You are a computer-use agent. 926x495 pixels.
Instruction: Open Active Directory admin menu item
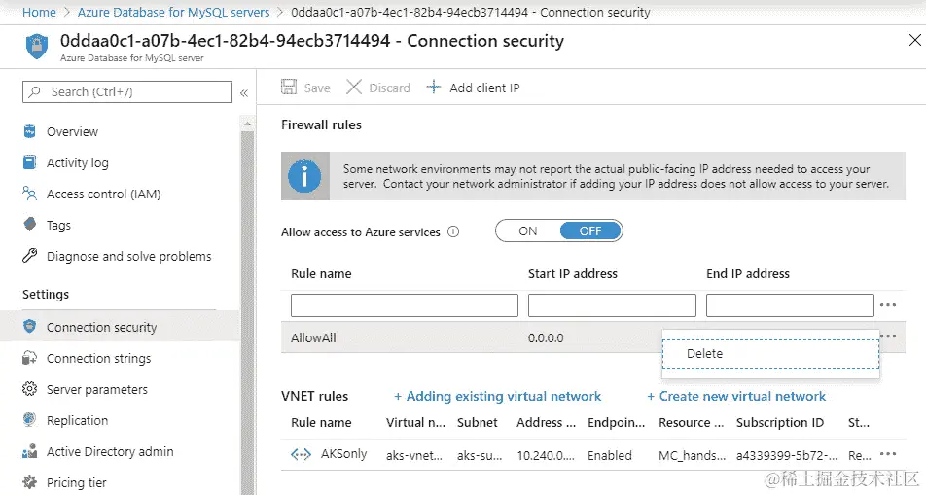click(x=110, y=451)
